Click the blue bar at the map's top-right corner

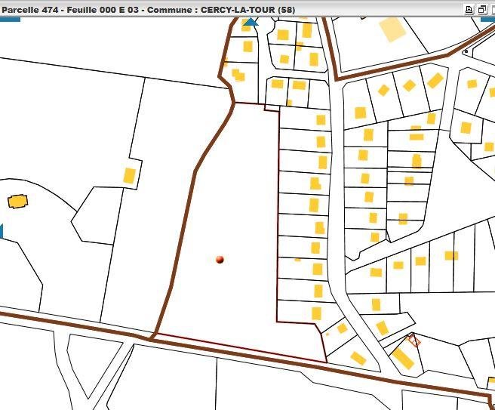point(487,19)
